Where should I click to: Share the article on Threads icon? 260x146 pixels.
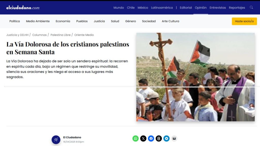[159, 138]
